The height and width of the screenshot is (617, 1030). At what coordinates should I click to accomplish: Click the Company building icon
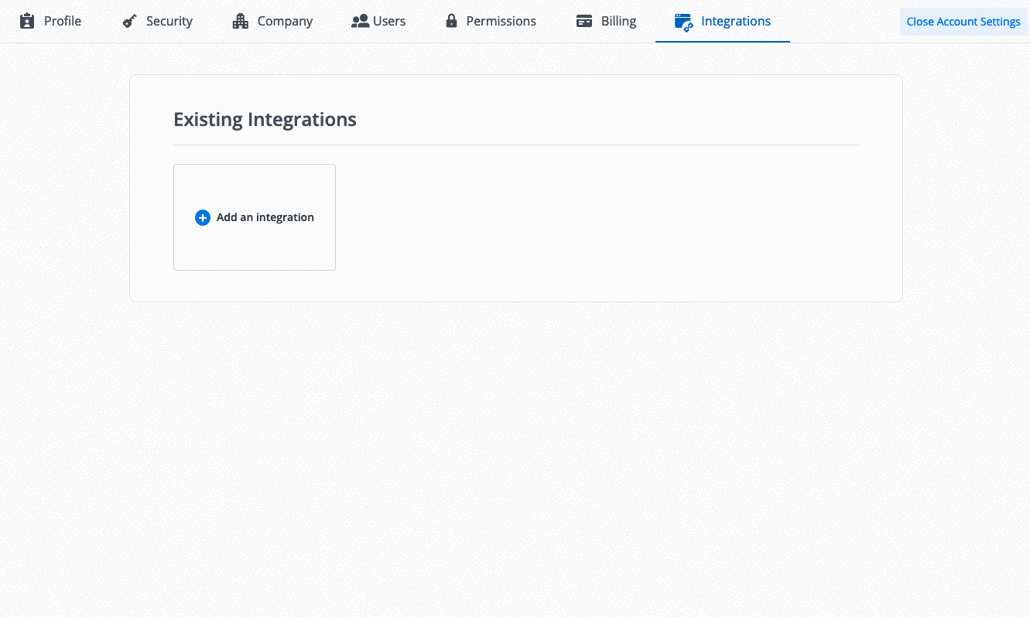(240, 21)
